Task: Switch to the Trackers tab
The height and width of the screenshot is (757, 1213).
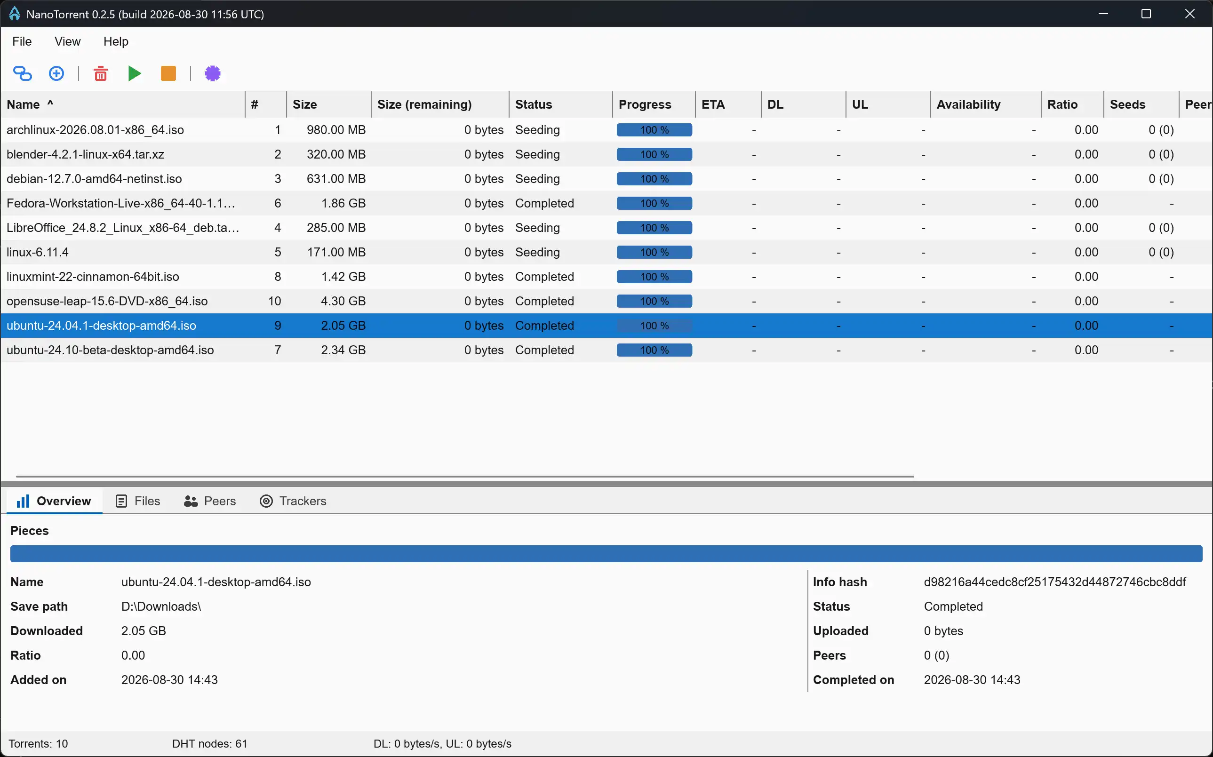Action: pos(293,501)
